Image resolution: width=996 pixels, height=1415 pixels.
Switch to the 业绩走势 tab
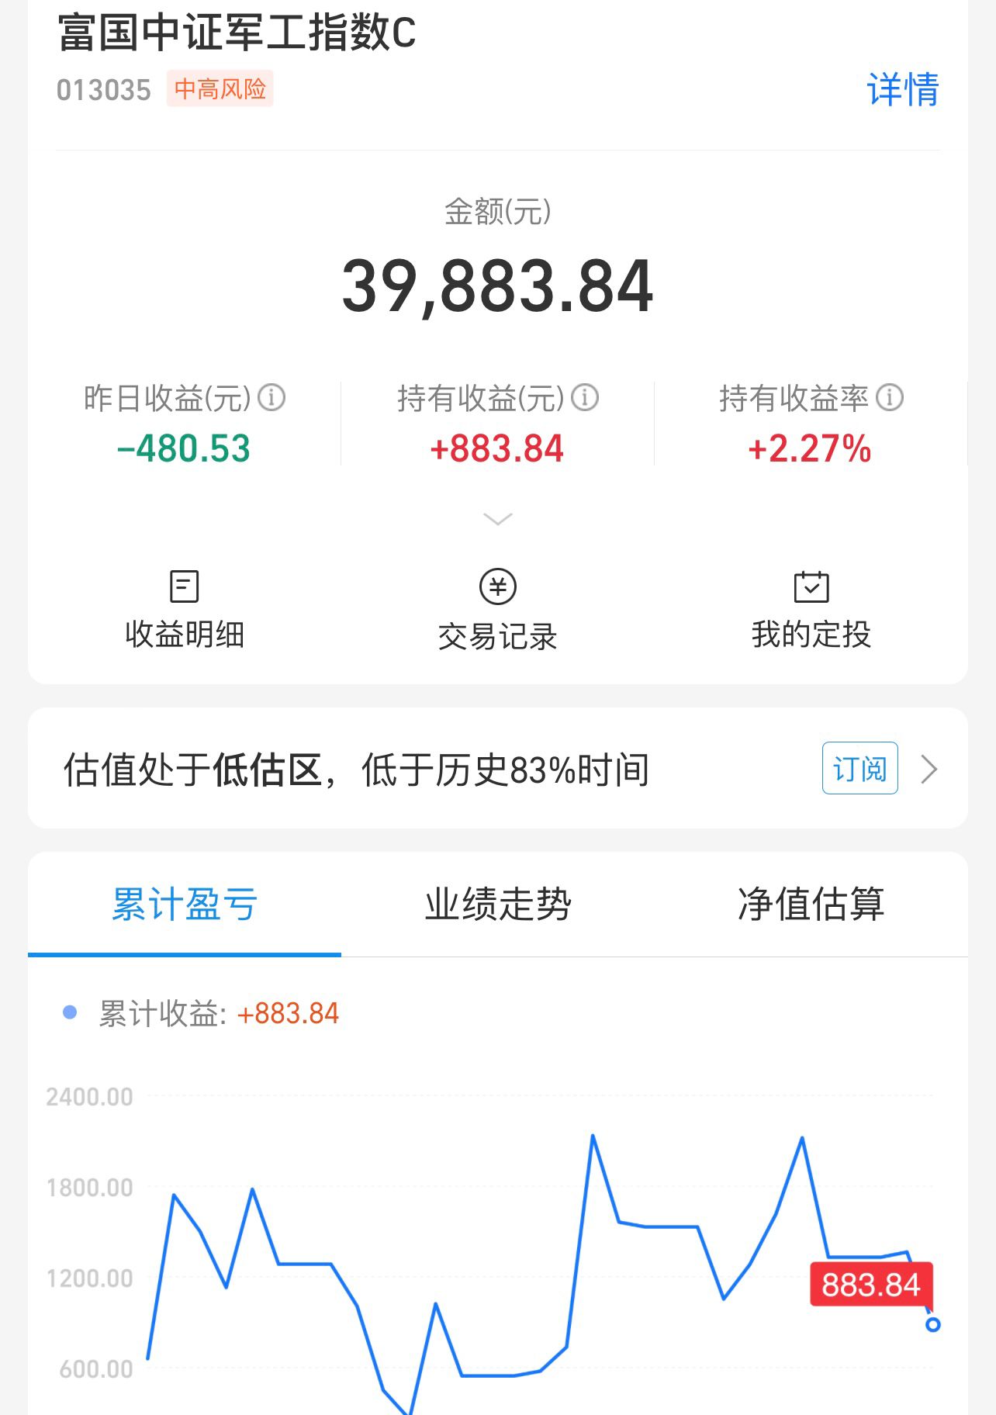click(x=498, y=905)
